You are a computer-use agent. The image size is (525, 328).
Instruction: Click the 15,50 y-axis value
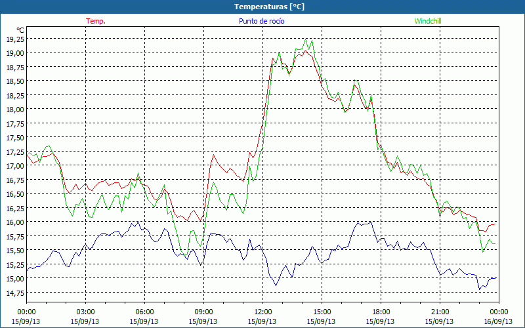(x=14, y=250)
